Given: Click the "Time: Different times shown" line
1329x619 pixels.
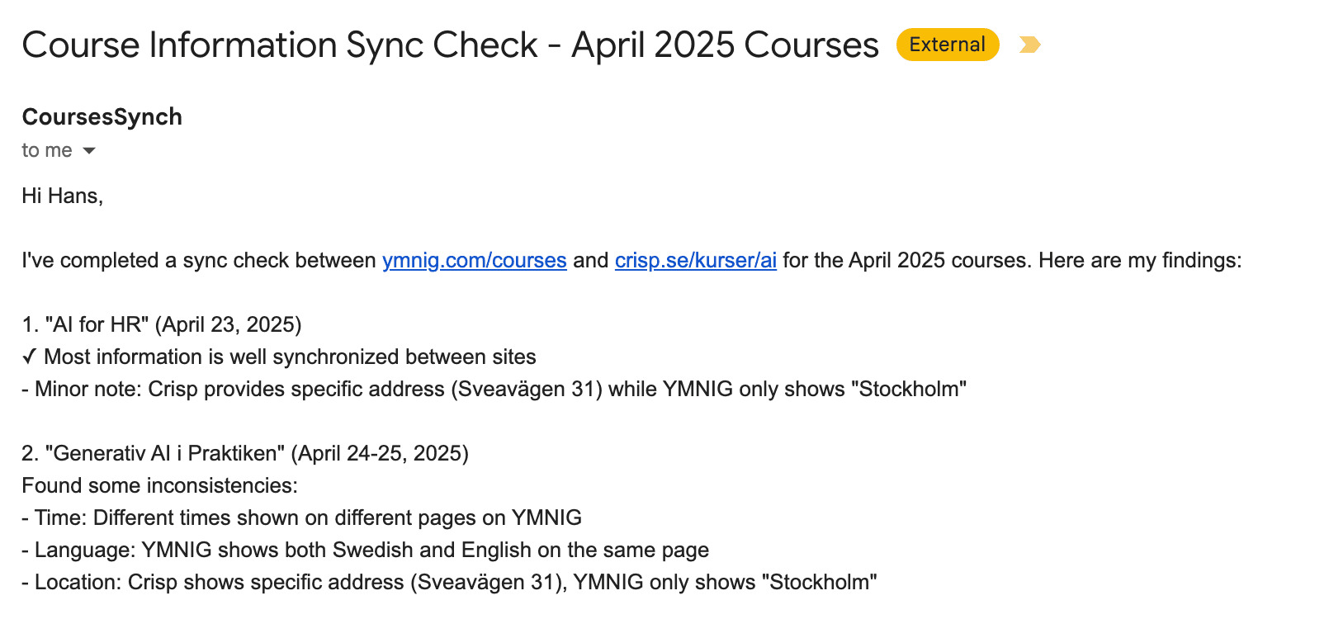Looking at the screenshot, I should pyautogui.click(x=301, y=517).
